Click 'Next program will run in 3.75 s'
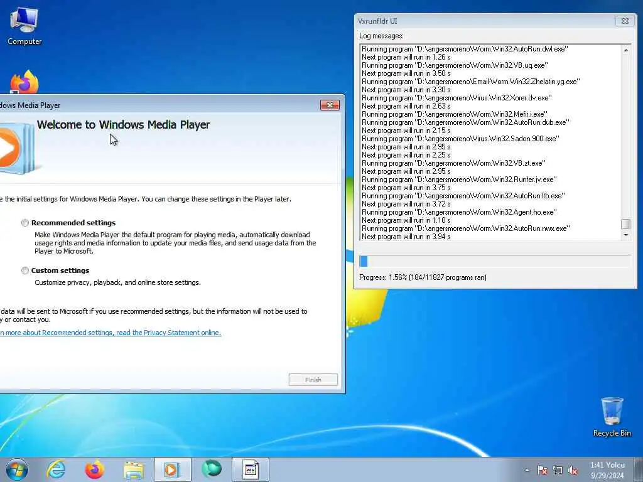 coord(406,188)
